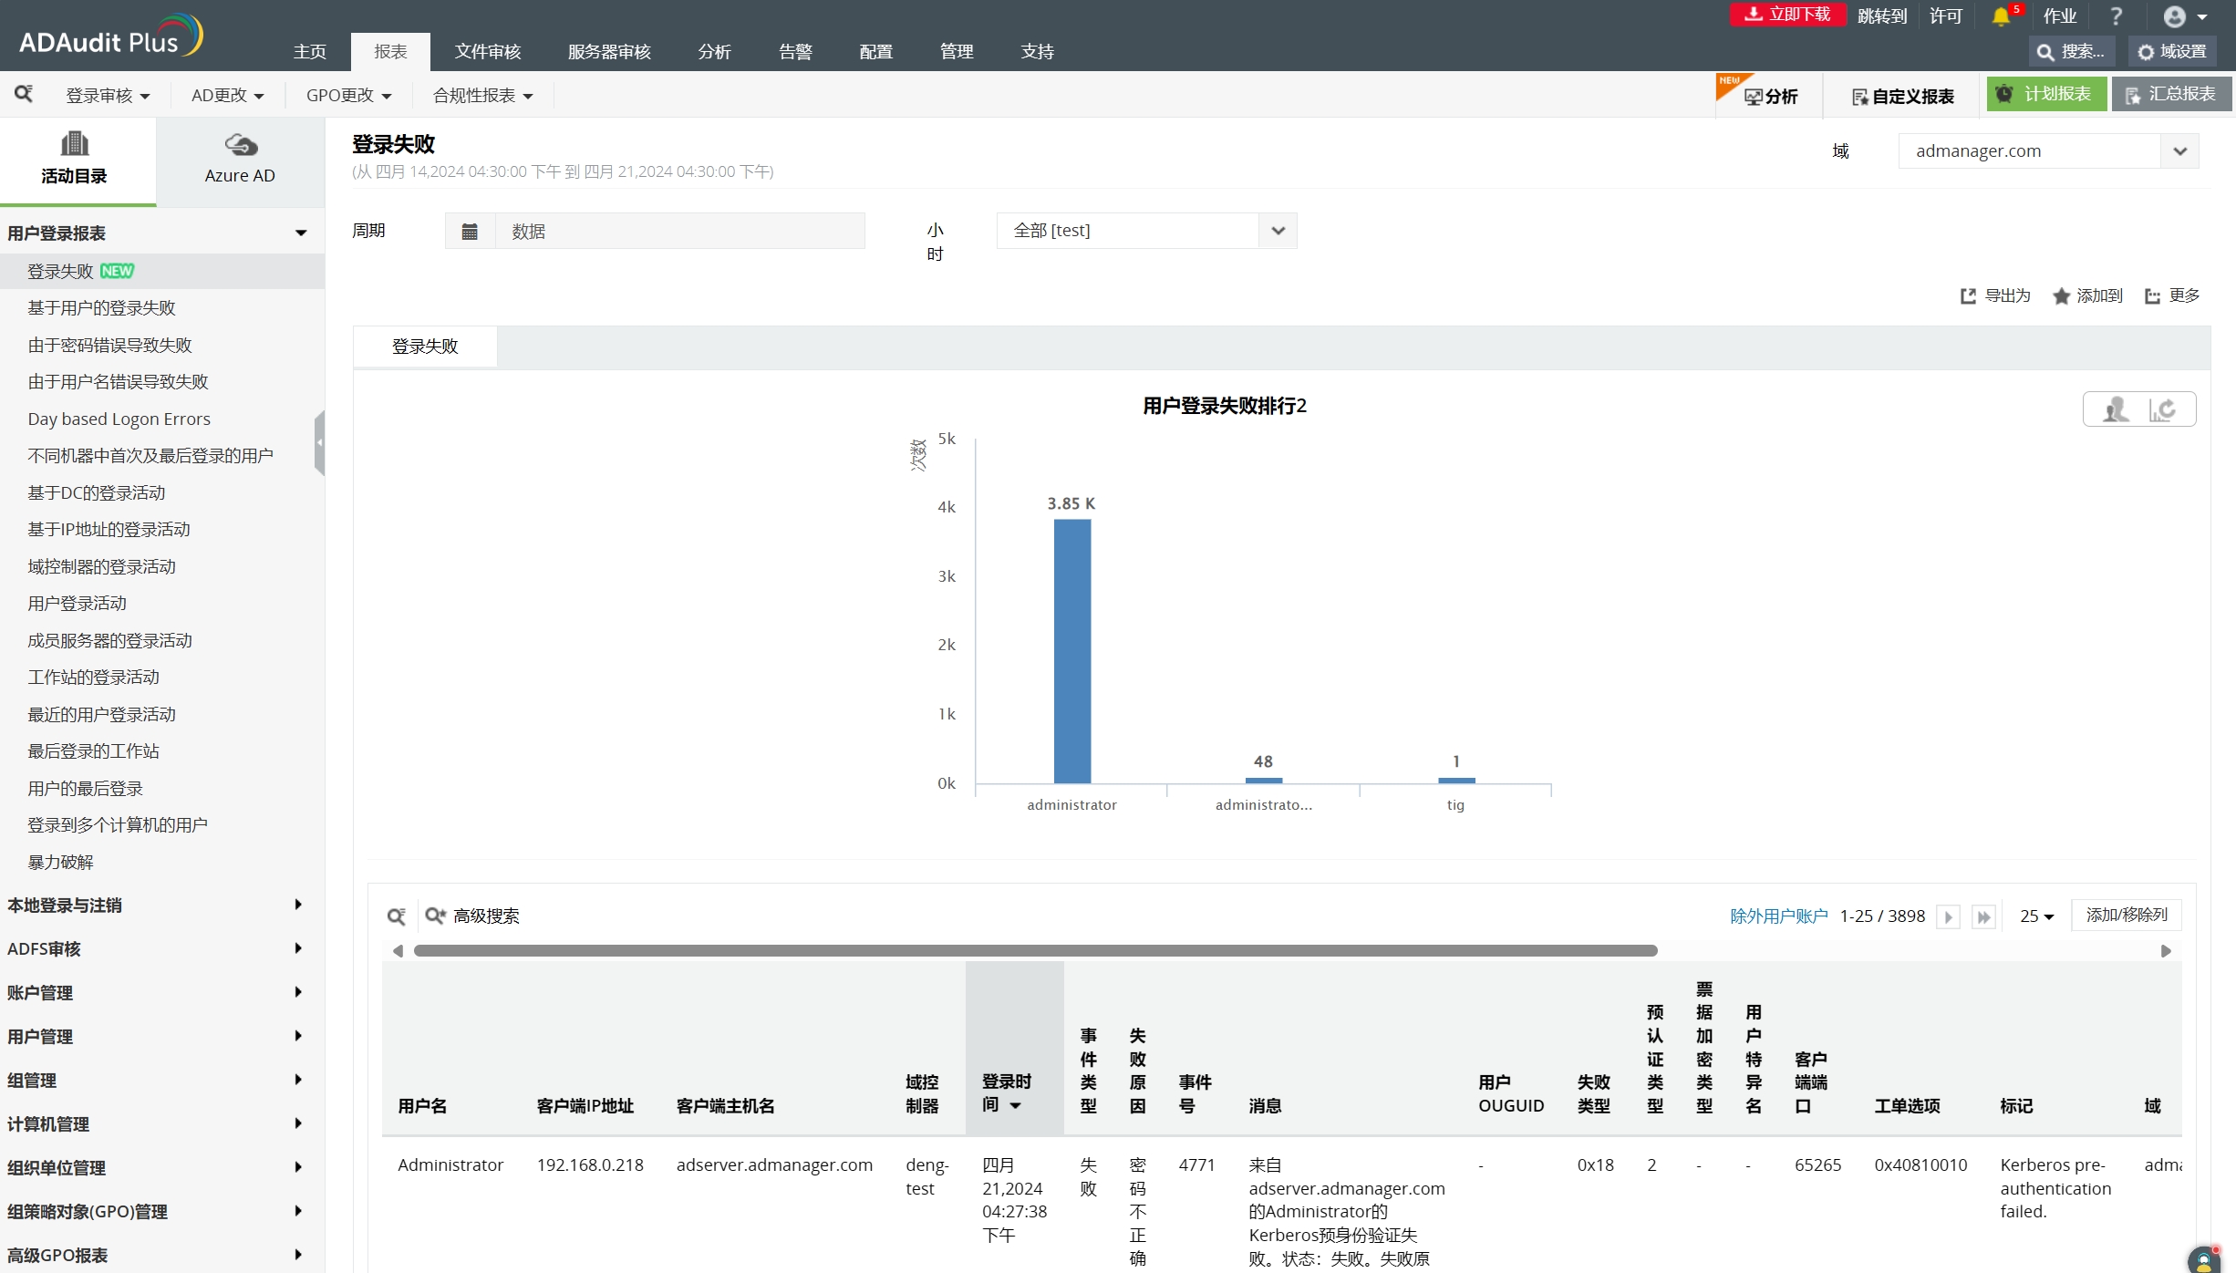Click the 许可 link

point(1945,16)
